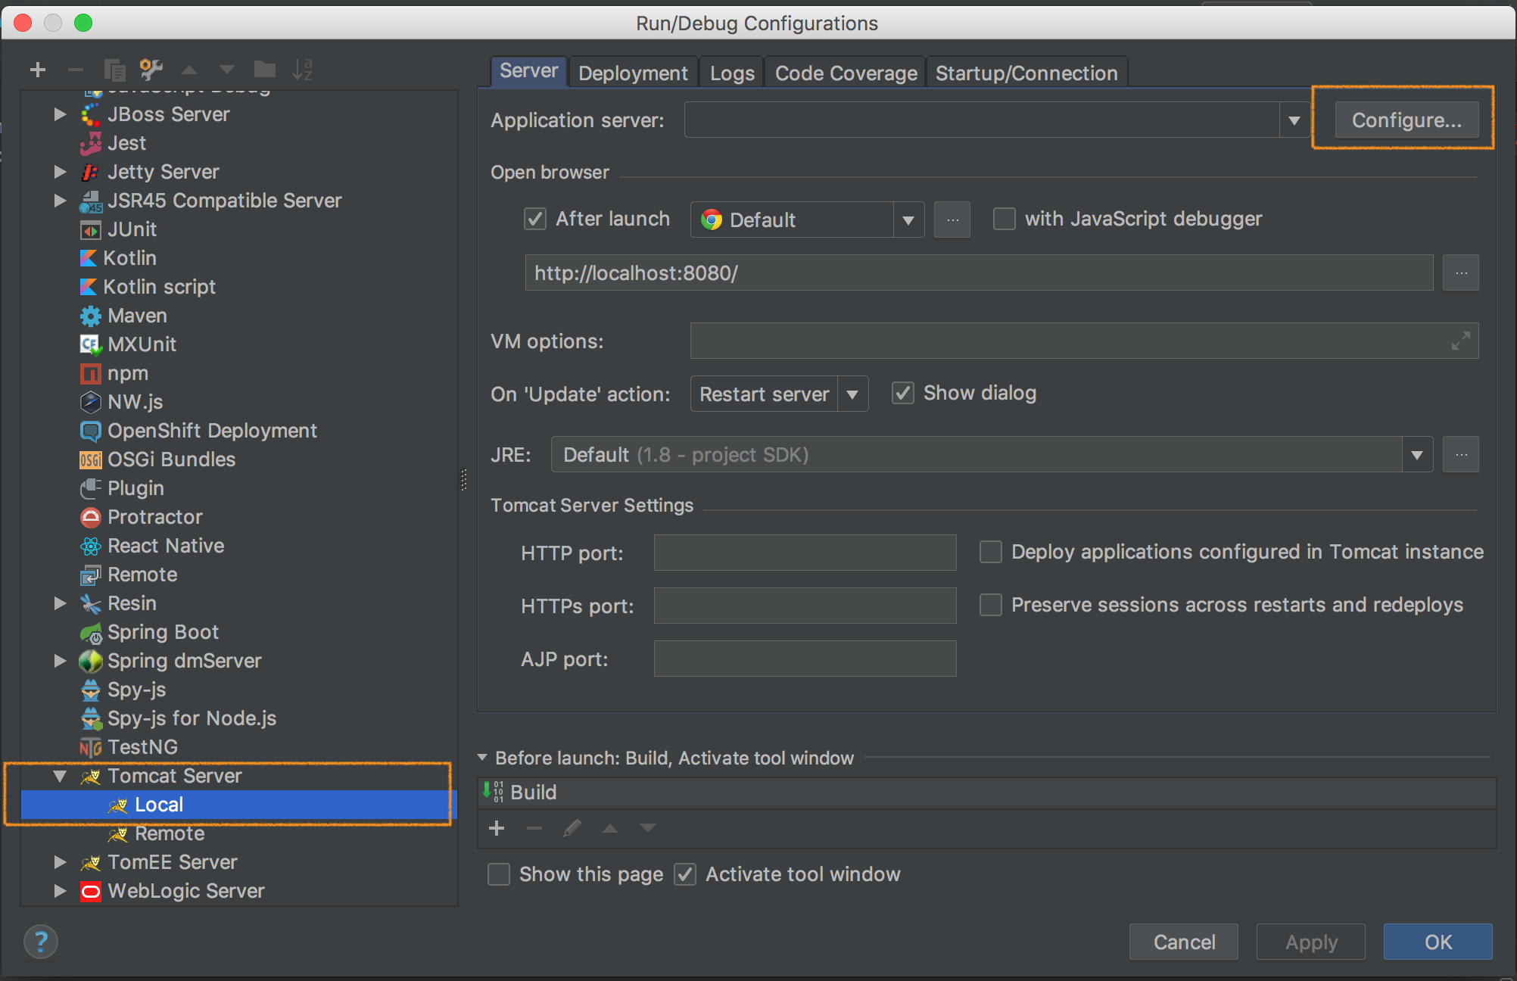This screenshot has width=1517, height=981.
Task: Add before launch task plus icon
Action: click(497, 828)
